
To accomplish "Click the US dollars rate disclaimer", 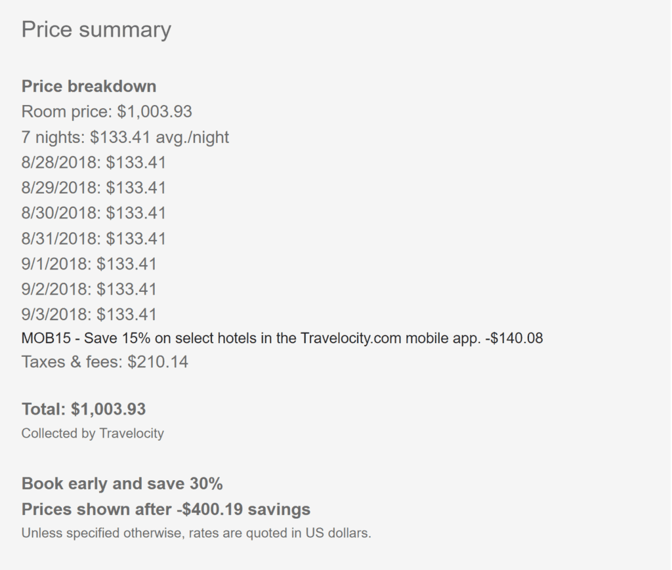I will click(196, 533).
